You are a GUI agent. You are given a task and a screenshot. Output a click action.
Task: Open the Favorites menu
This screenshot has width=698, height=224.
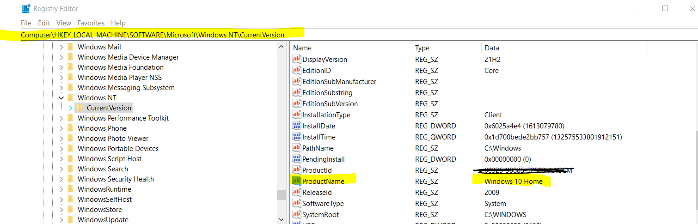tap(91, 23)
